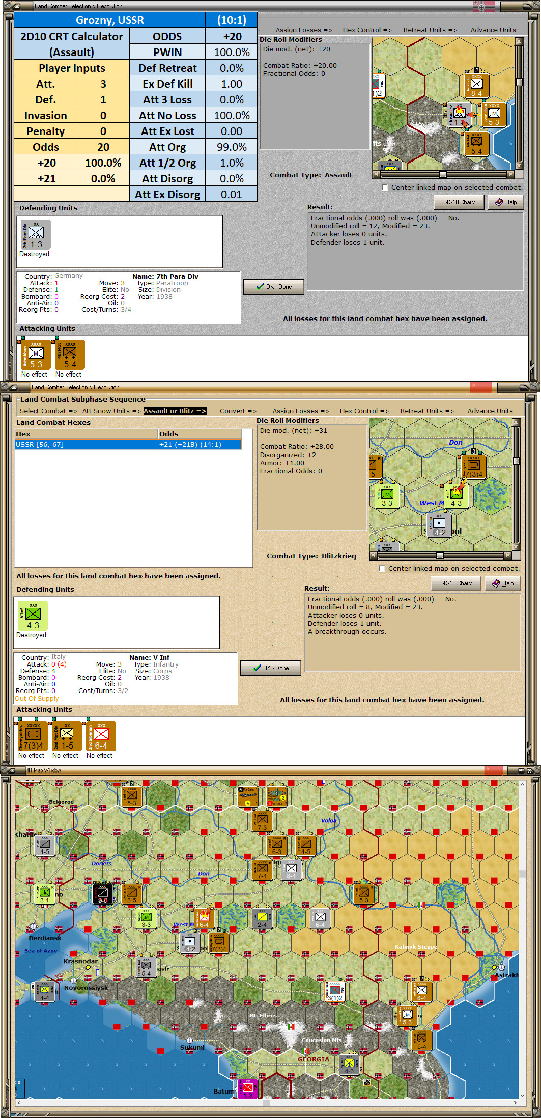Image resolution: width=541 pixels, height=1118 pixels.
Task: Select 2nd Siberian 6-4 counter in Attacking Units list
Action: pos(101,736)
